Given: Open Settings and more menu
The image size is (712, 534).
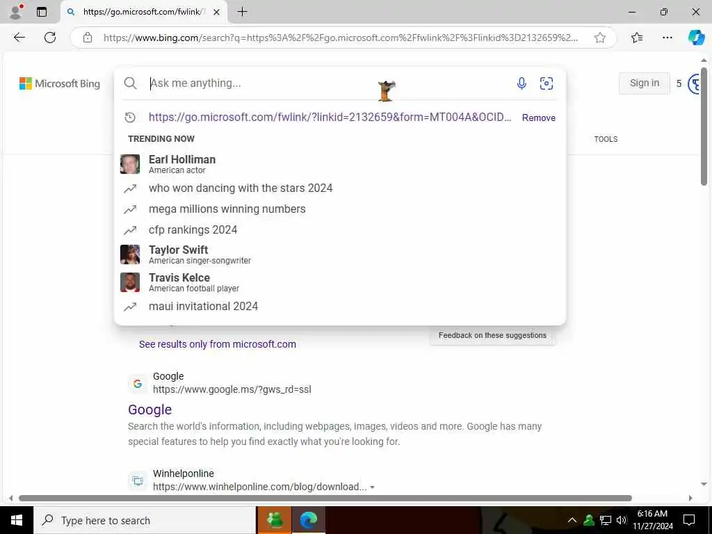Looking at the screenshot, I should [x=667, y=38].
